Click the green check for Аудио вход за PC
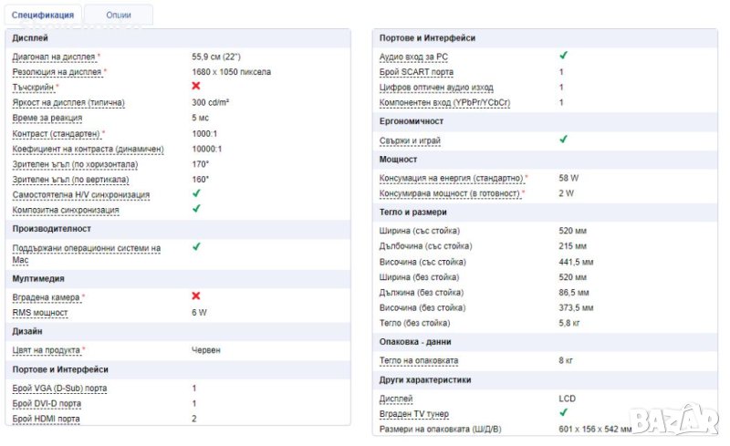Viewport: 730px width, 446px height. (563, 56)
